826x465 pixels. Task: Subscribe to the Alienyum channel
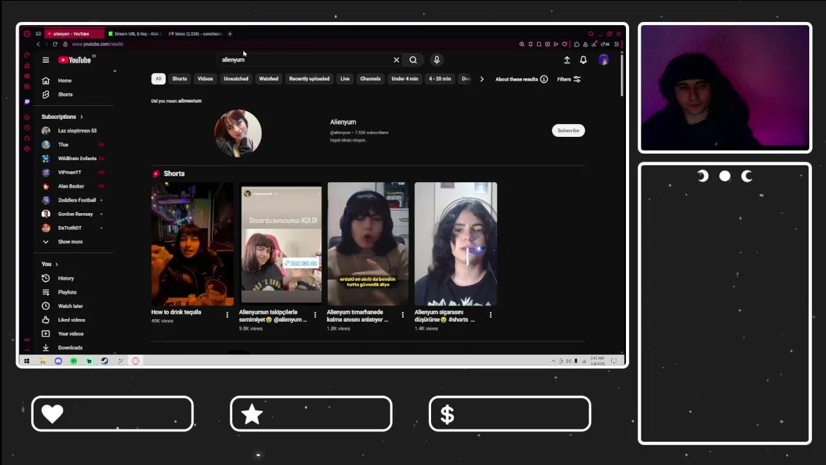pyautogui.click(x=569, y=130)
